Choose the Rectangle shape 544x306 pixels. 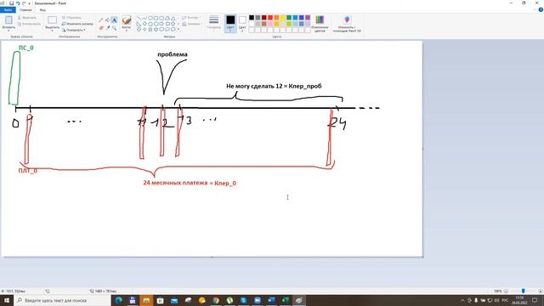pyautogui.click(x=156, y=18)
